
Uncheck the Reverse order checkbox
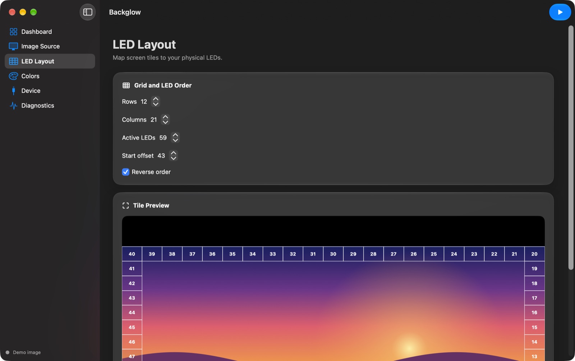[x=125, y=172]
